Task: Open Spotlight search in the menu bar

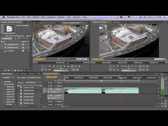Action: (x=164, y=17)
